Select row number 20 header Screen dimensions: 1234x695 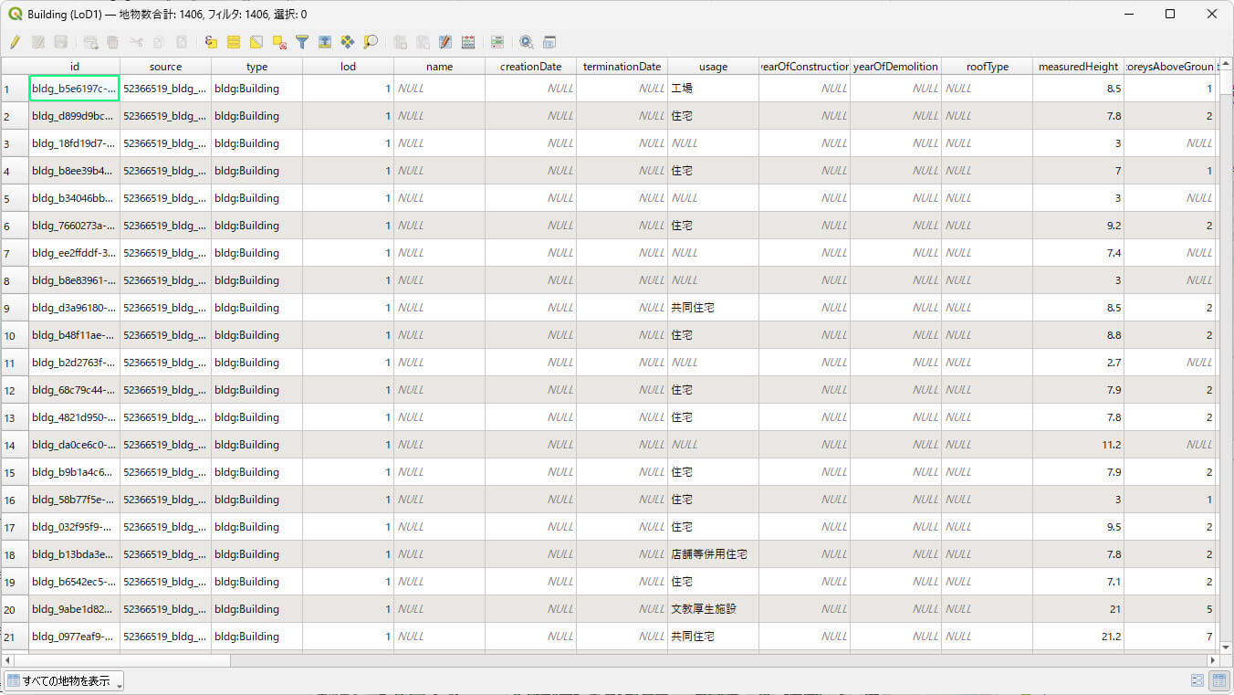click(15, 609)
